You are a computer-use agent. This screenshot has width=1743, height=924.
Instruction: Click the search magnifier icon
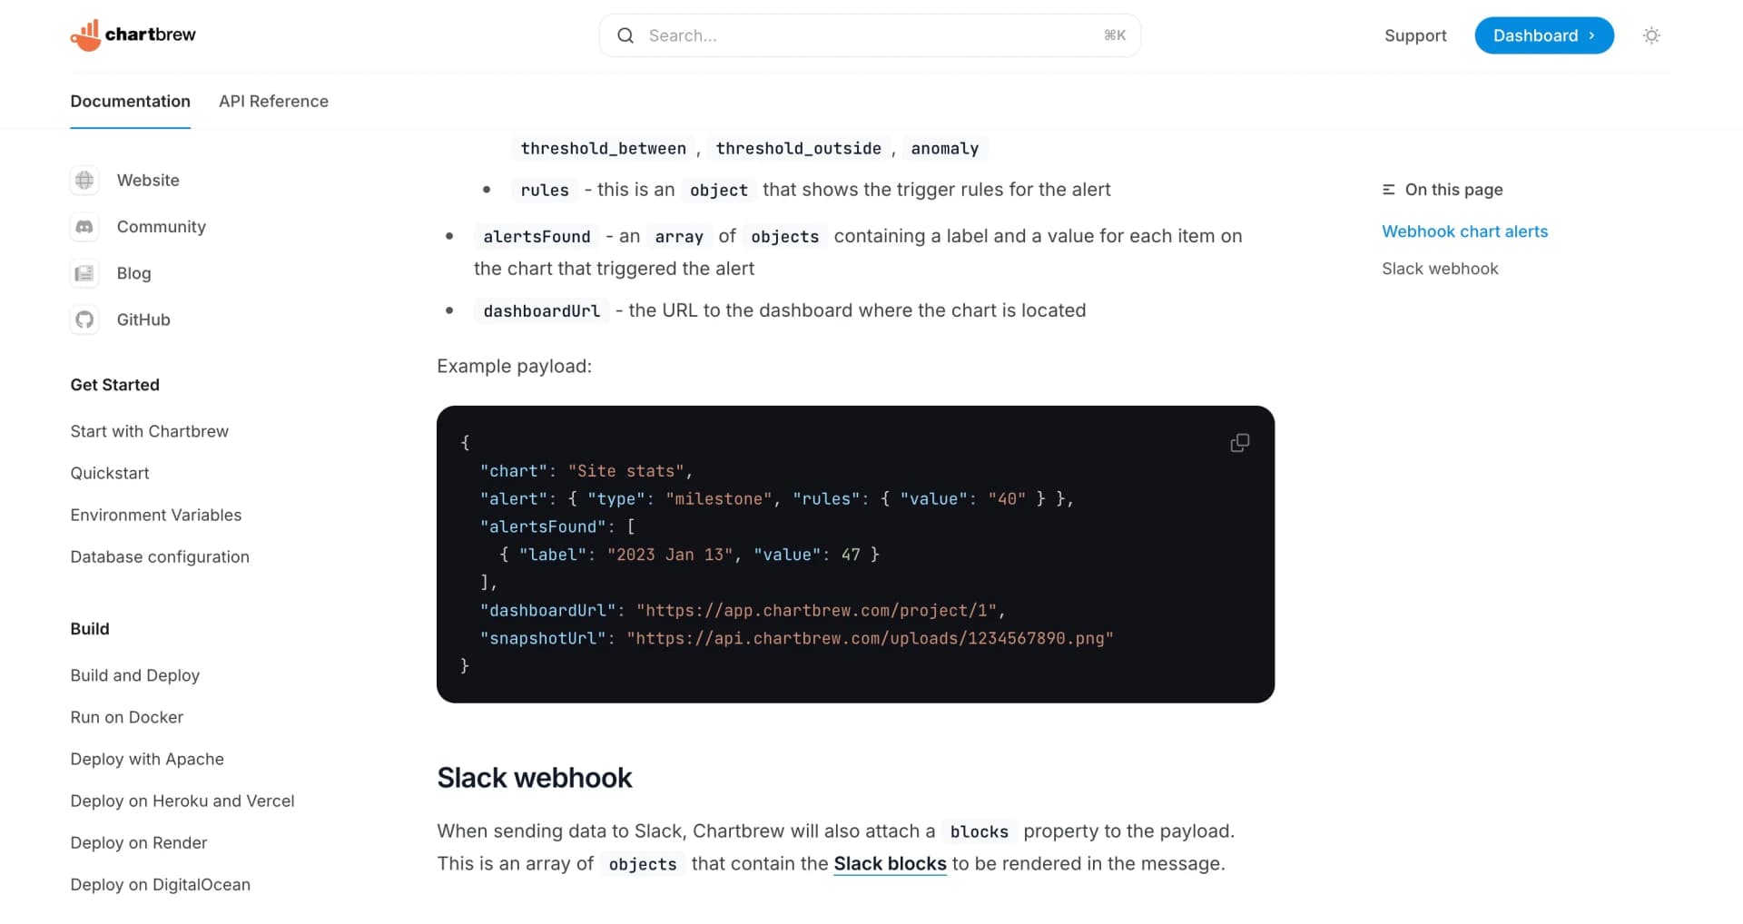625,35
